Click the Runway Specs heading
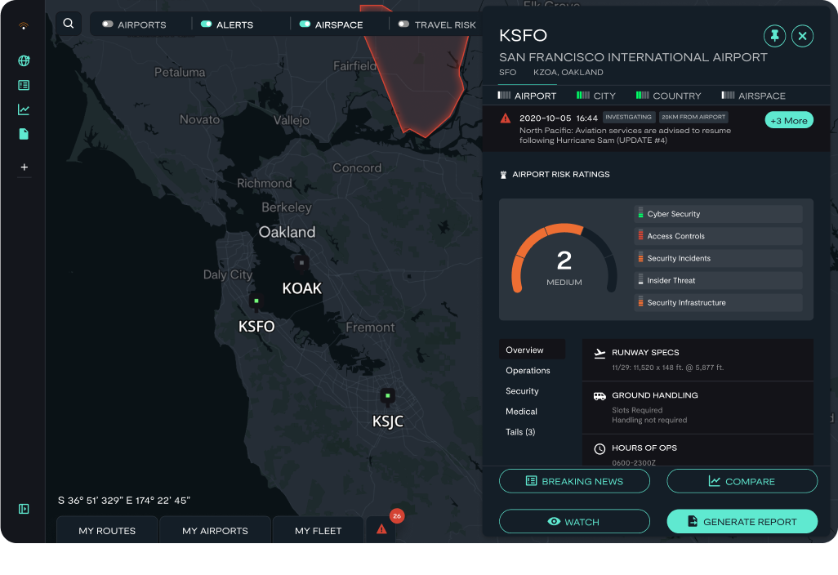The image size is (838, 575). pyautogui.click(x=645, y=352)
